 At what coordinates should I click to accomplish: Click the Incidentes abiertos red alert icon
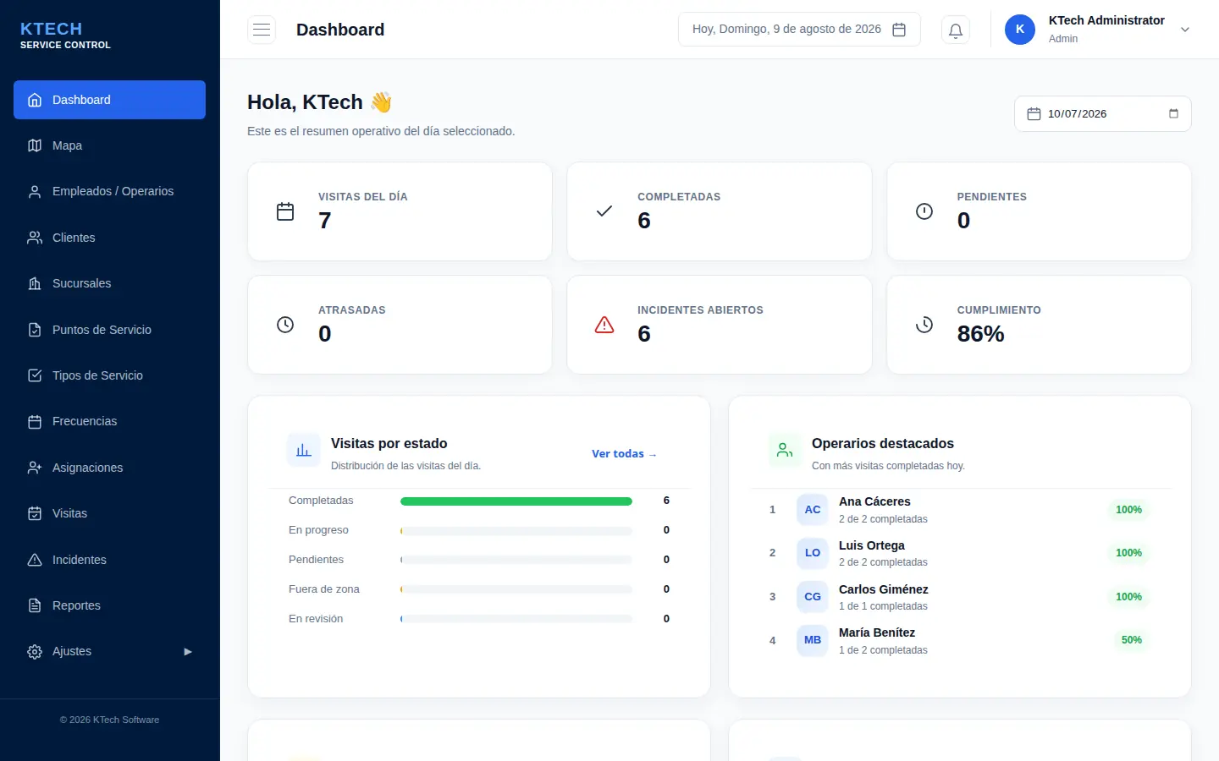point(604,325)
